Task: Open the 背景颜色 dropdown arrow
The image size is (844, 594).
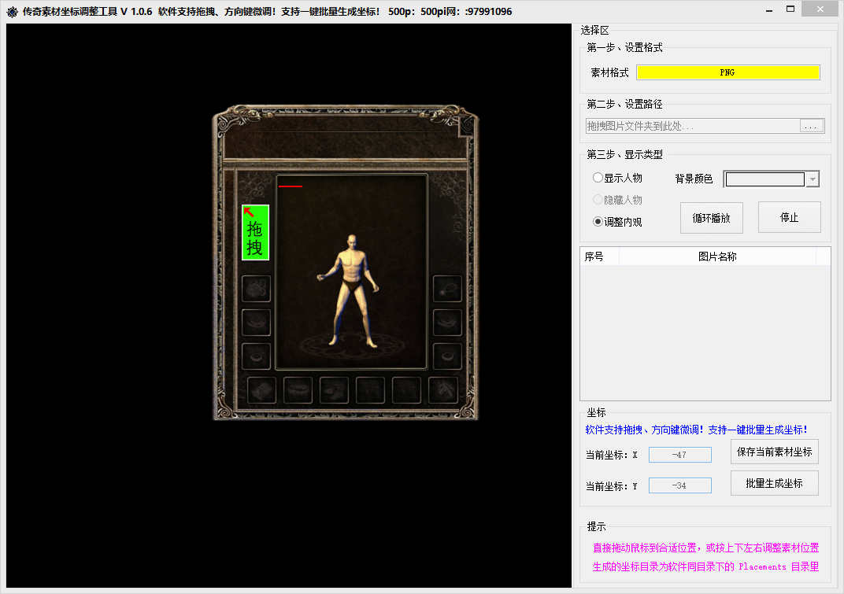Action: click(813, 179)
